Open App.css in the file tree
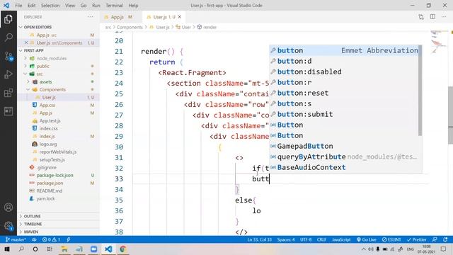 pos(47,106)
